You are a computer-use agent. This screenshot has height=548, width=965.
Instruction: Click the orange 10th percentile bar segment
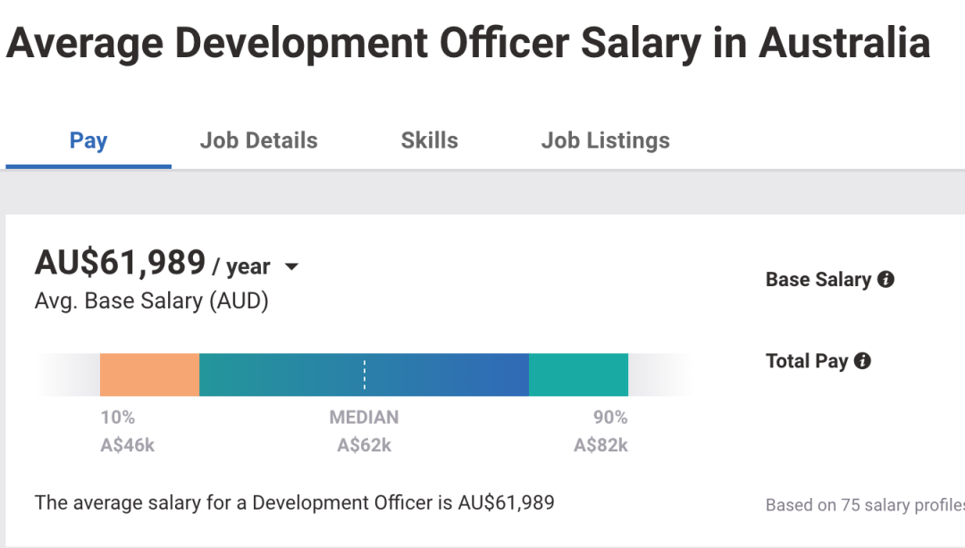pos(149,375)
